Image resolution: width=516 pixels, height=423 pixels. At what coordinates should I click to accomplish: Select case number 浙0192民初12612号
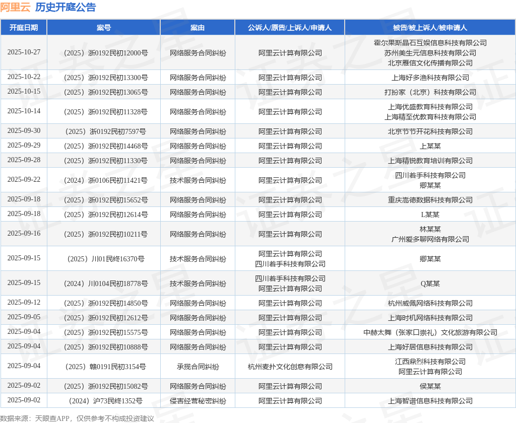[106, 318]
